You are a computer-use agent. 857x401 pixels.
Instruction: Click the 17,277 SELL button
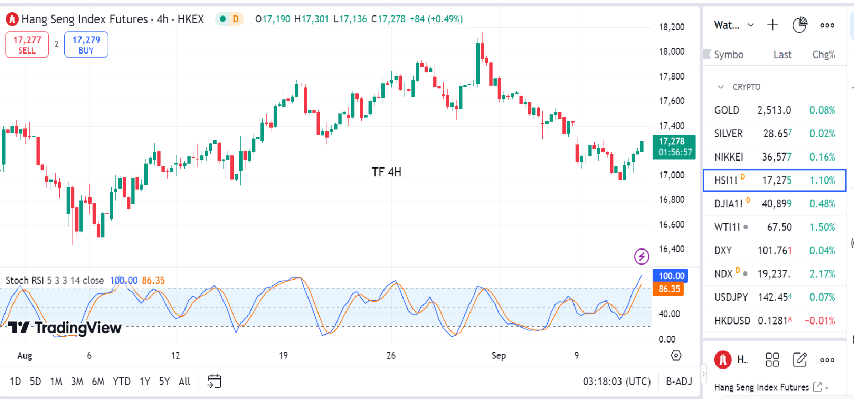click(27, 45)
